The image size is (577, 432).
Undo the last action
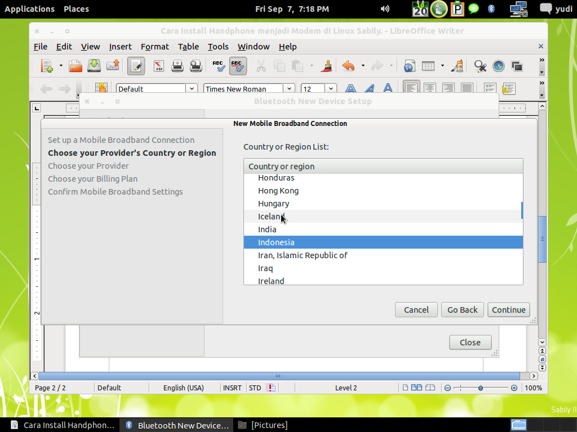tap(348, 66)
